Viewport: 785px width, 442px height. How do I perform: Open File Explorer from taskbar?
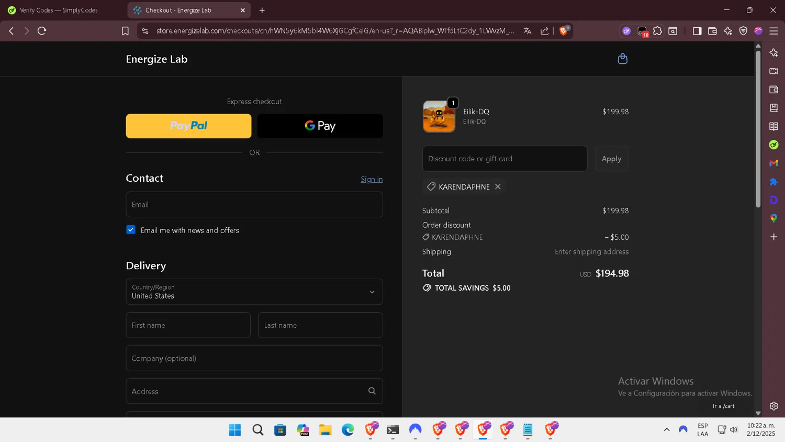[326, 430]
